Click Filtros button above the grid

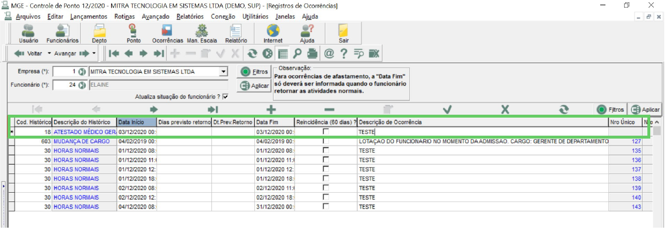610,109
